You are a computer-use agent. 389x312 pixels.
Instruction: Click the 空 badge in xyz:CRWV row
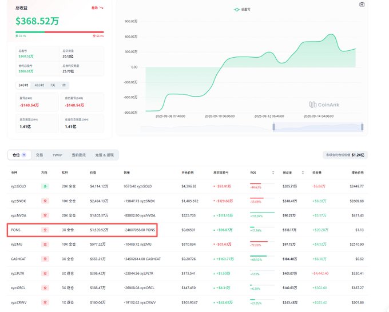[45, 303]
